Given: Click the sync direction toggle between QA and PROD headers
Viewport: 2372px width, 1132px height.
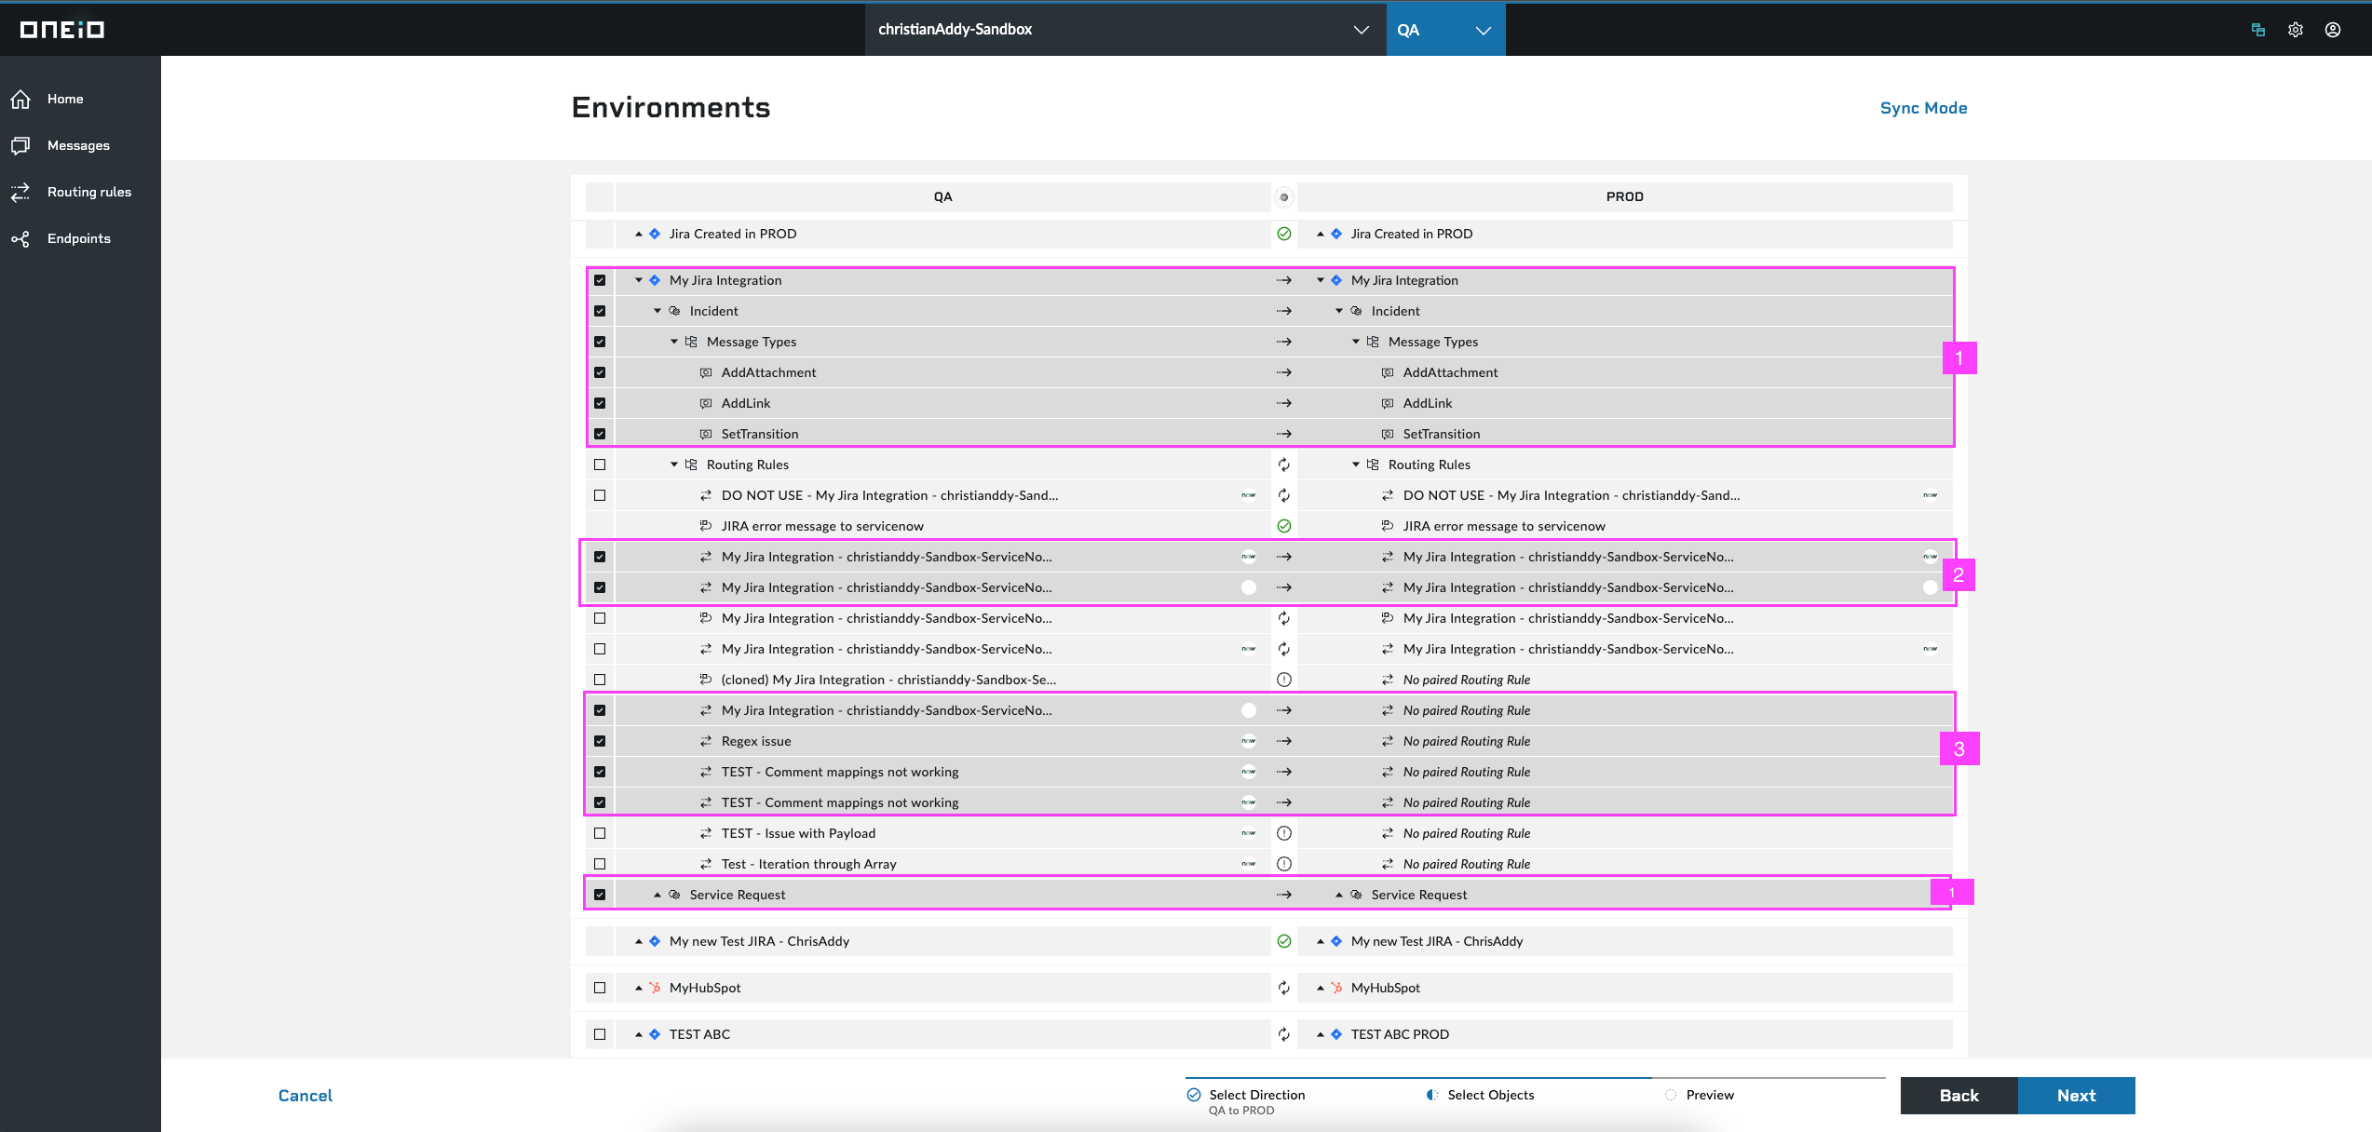Looking at the screenshot, I should coord(1284,197).
